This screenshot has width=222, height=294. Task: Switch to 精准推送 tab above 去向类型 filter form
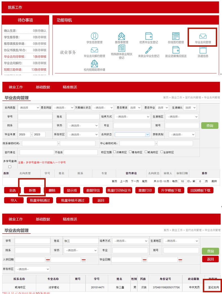tap(70, 87)
